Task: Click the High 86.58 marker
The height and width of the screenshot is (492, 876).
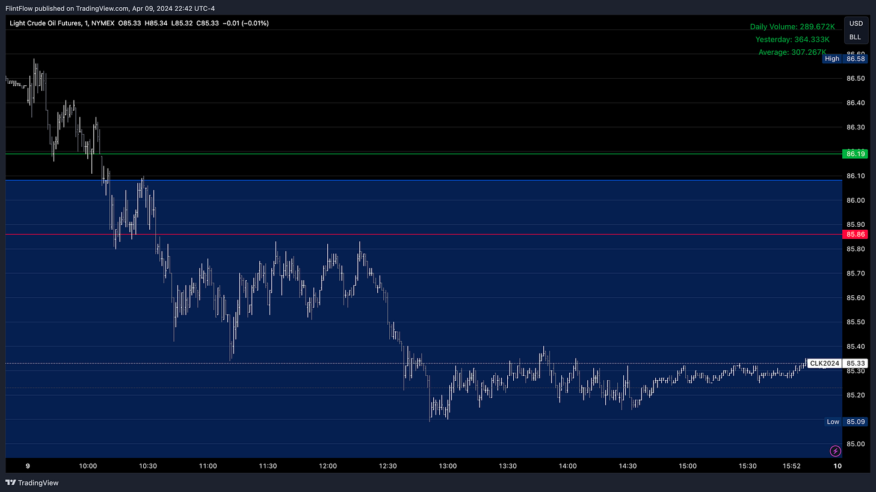Action: point(845,59)
